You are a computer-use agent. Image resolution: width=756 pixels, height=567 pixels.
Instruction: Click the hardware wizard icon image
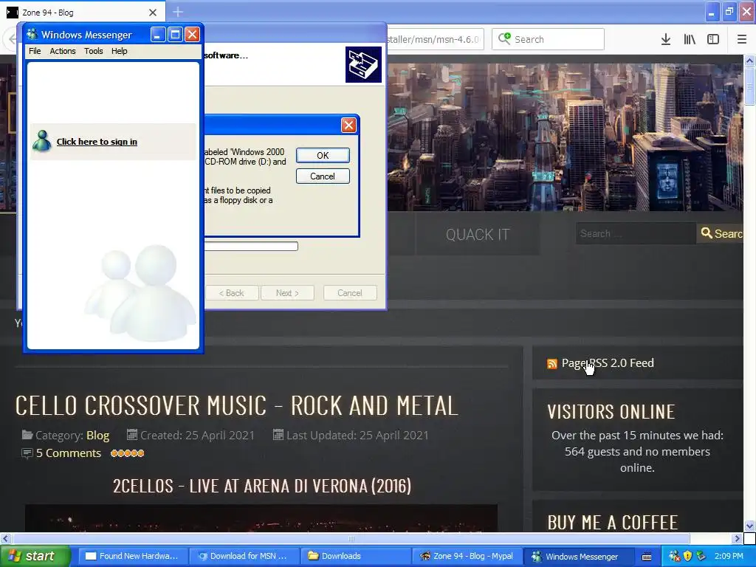click(x=363, y=65)
